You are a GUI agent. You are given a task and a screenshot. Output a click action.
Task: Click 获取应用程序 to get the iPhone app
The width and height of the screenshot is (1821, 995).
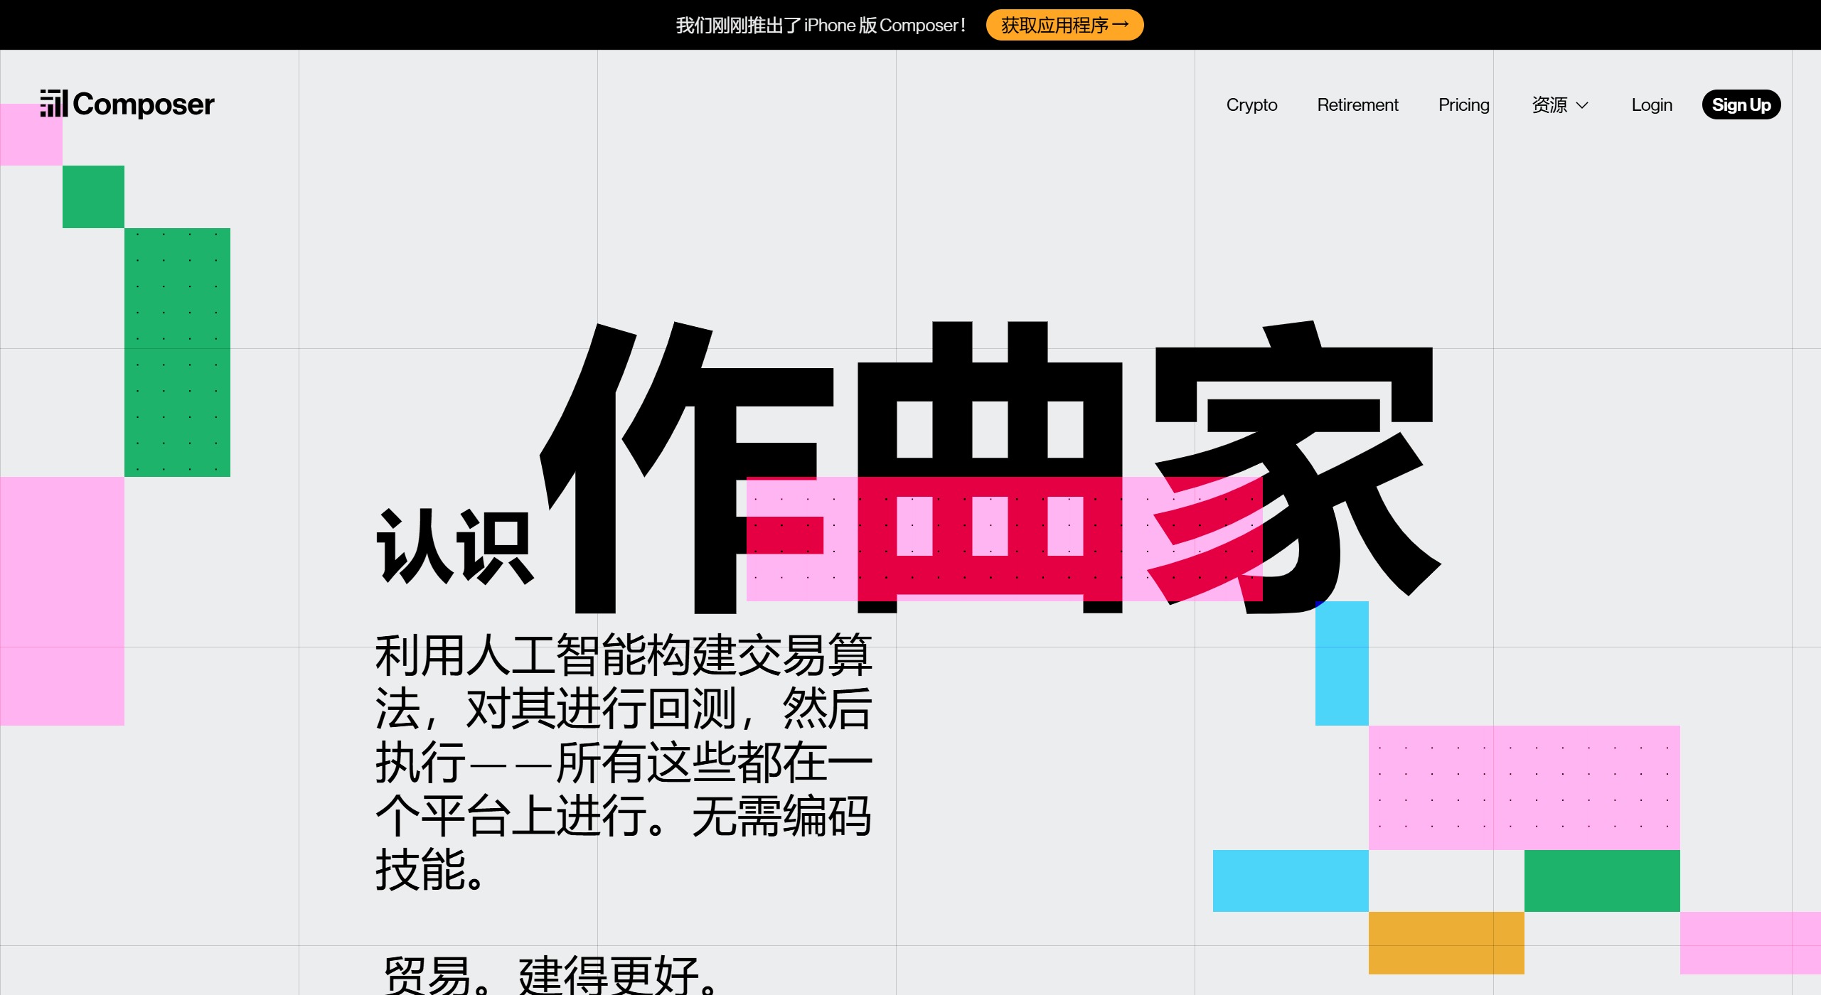pyautogui.click(x=1064, y=25)
